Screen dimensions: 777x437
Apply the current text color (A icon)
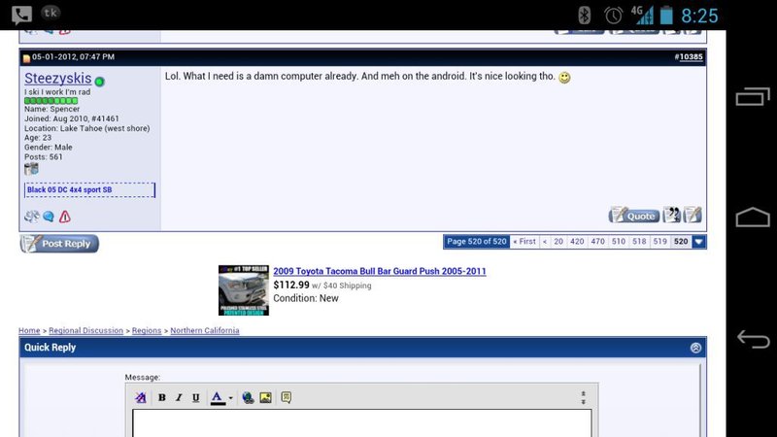[217, 397]
